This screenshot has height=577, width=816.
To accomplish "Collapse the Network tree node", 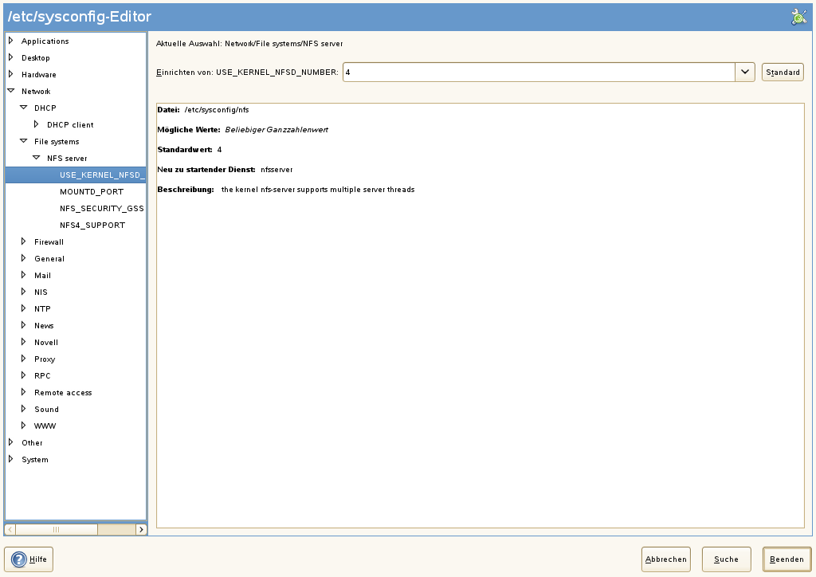I will [11, 91].
